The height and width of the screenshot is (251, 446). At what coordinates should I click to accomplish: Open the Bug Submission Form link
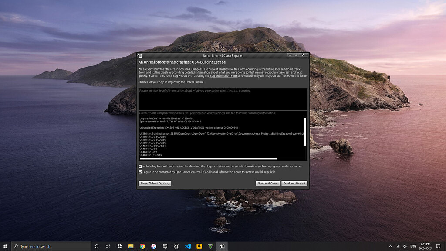click(x=223, y=76)
